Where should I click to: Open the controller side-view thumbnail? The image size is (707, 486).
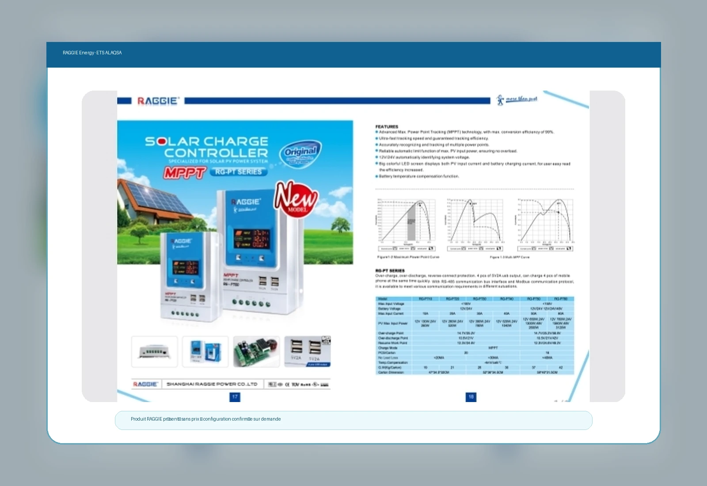154,352
